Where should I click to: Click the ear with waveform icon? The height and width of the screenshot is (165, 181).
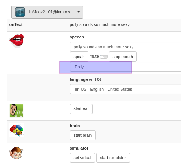[x=16, y=111]
